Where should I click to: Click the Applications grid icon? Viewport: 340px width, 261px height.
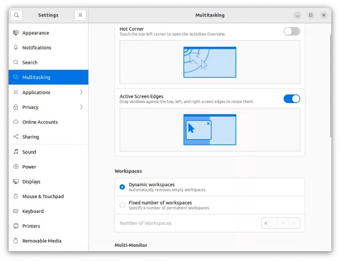[x=16, y=92]
